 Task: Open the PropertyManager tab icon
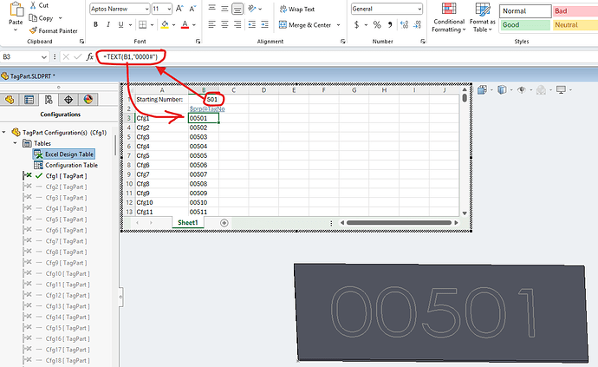29,100
